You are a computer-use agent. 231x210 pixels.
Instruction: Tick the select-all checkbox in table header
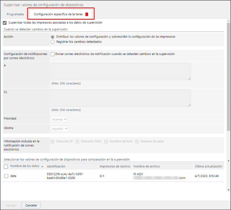6,166
